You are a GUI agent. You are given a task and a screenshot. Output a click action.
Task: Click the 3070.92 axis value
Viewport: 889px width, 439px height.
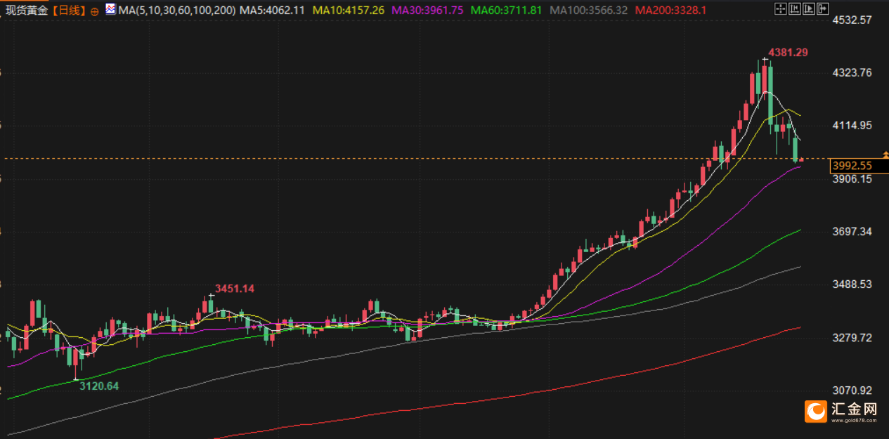pos(852,390)
